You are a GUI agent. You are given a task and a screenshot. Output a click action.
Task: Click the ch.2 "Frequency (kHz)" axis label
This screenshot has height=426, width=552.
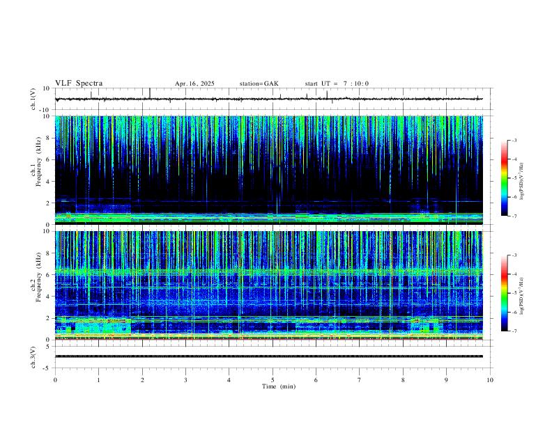(x=38, y=277)
